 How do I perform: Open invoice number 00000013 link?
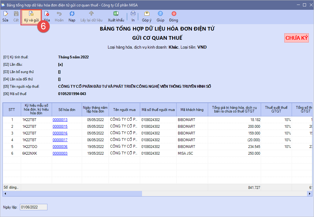click(x=60, y=120)
